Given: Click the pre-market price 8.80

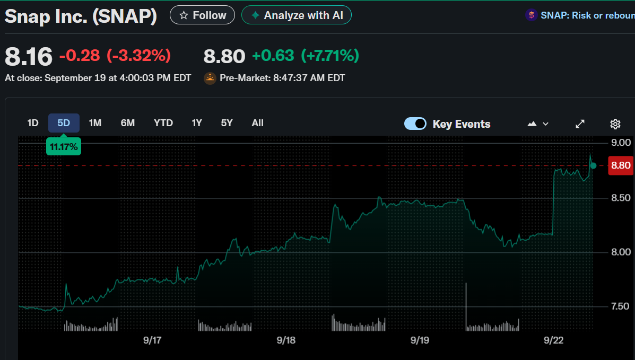Looking at the screenshot, I should point(224,56).
